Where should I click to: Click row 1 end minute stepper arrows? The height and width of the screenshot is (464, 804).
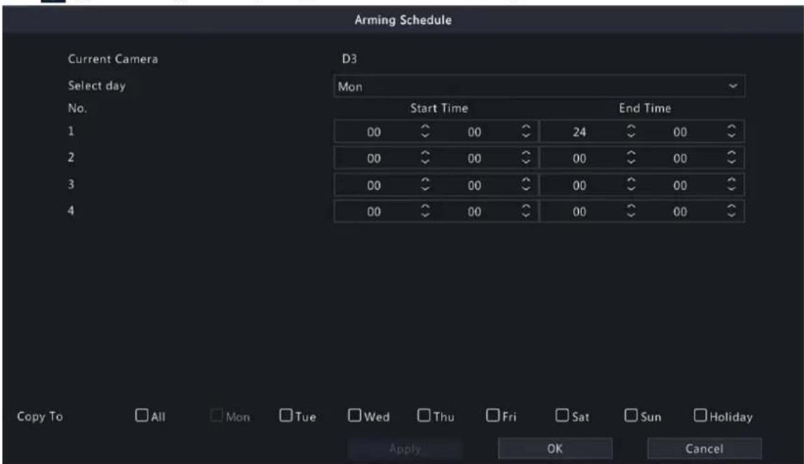click(x=732, y=132)
